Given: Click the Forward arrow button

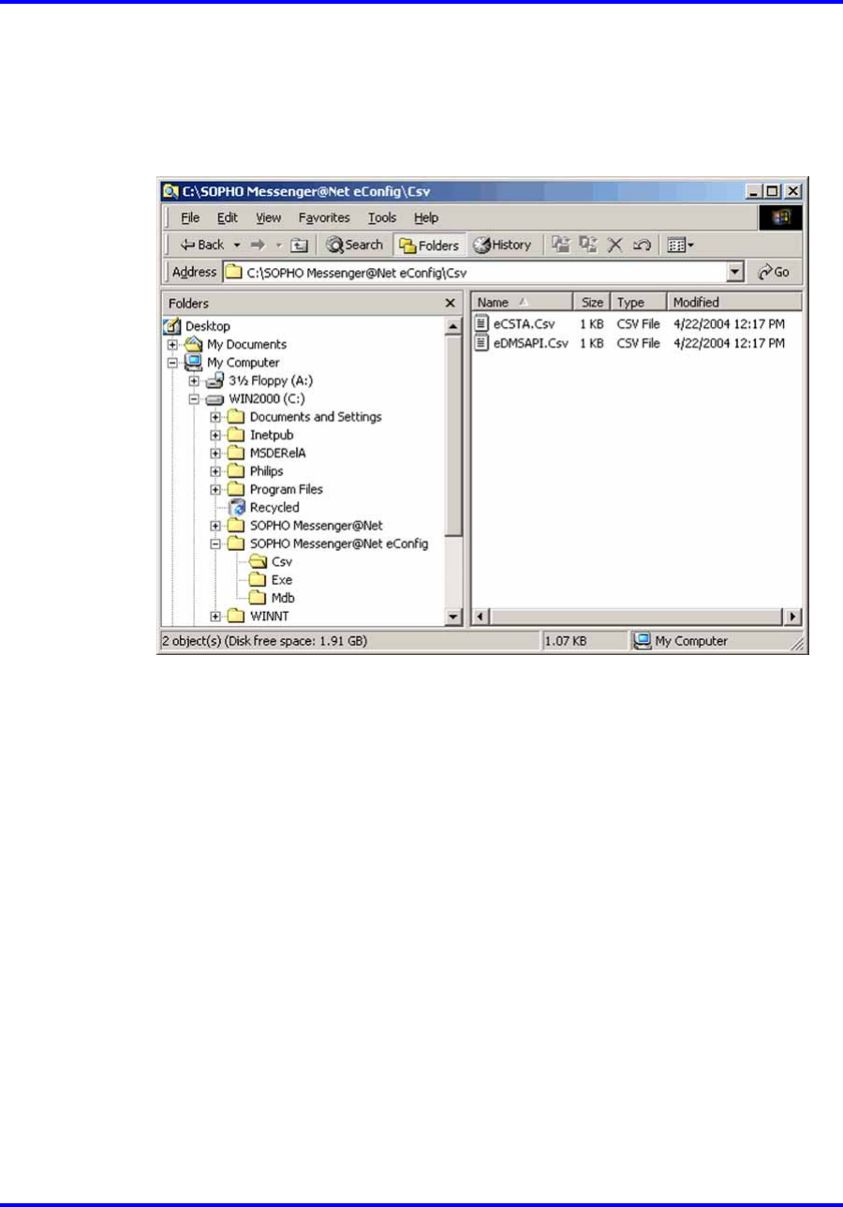Looking at the screenshot, I should coord(257,245).
